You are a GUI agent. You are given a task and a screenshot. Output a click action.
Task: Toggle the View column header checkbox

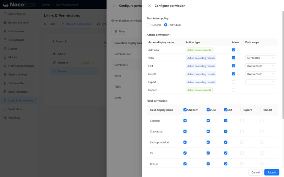point(208,110)
